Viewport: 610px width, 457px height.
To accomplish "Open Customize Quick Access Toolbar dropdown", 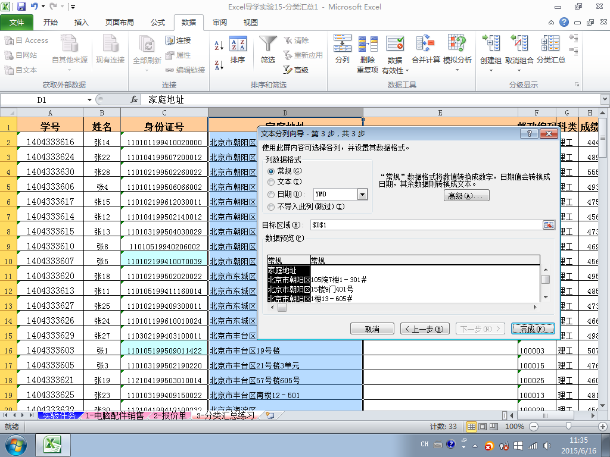I will click(x=73, y=7).
